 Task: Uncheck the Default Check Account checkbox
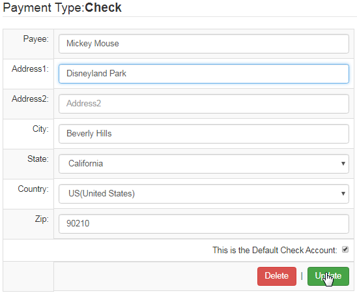[x=345, y=249]
